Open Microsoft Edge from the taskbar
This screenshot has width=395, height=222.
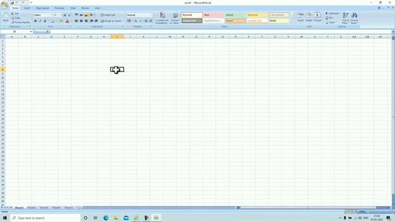click(106, 218)
